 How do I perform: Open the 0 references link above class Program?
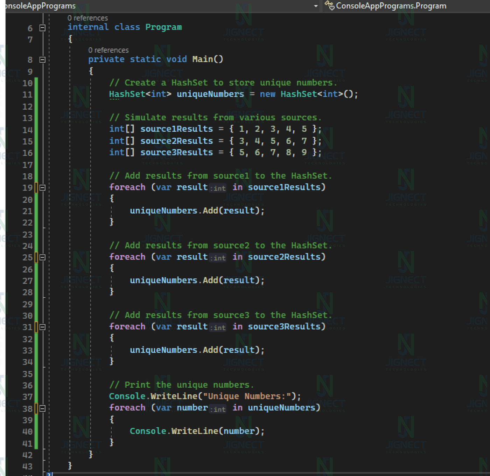tap(87, 18)
